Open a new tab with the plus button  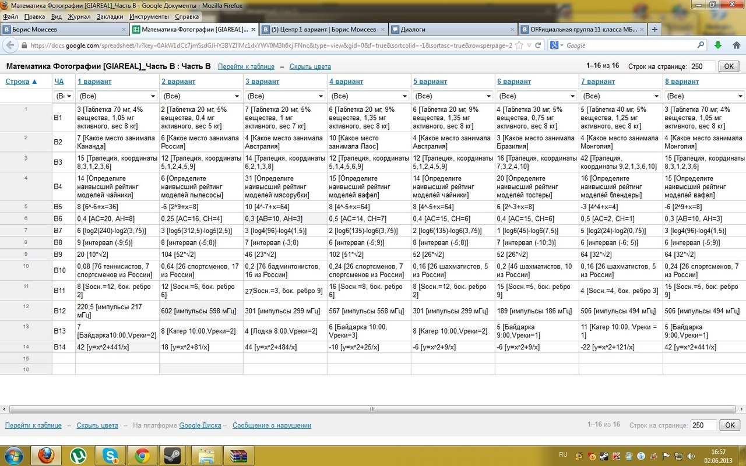click(654, 29)
